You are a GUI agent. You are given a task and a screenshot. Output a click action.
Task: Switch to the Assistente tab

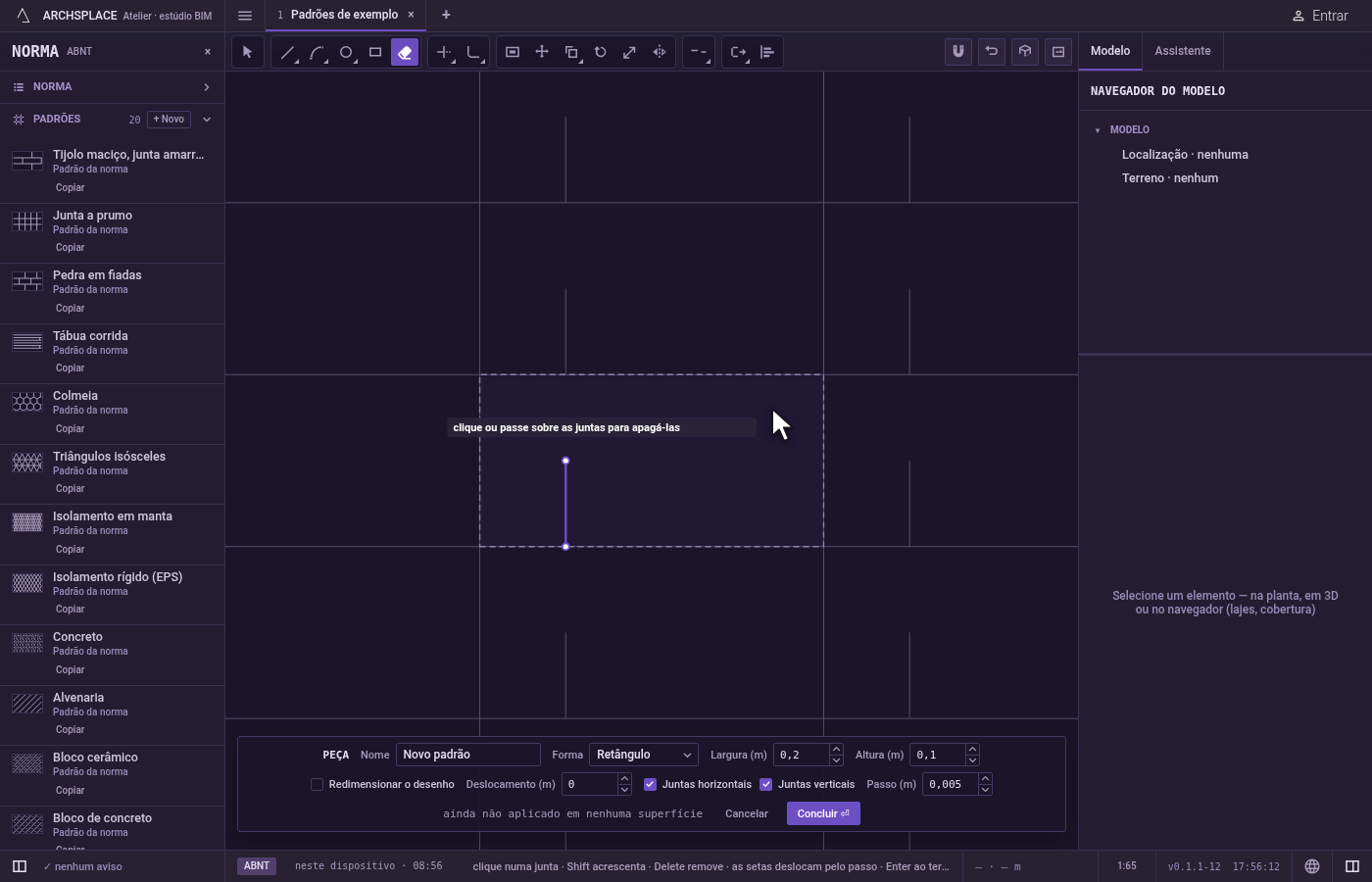1182,51
